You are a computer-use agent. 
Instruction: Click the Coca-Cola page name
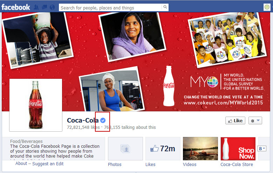[x=83, y=120]
